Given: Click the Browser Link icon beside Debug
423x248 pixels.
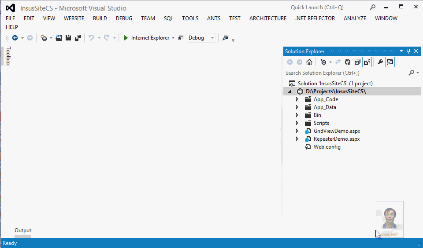Looking at the screenshot, I should click(181, 38).
